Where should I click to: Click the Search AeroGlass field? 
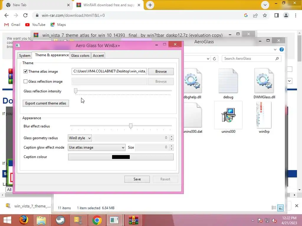point(249,59)
